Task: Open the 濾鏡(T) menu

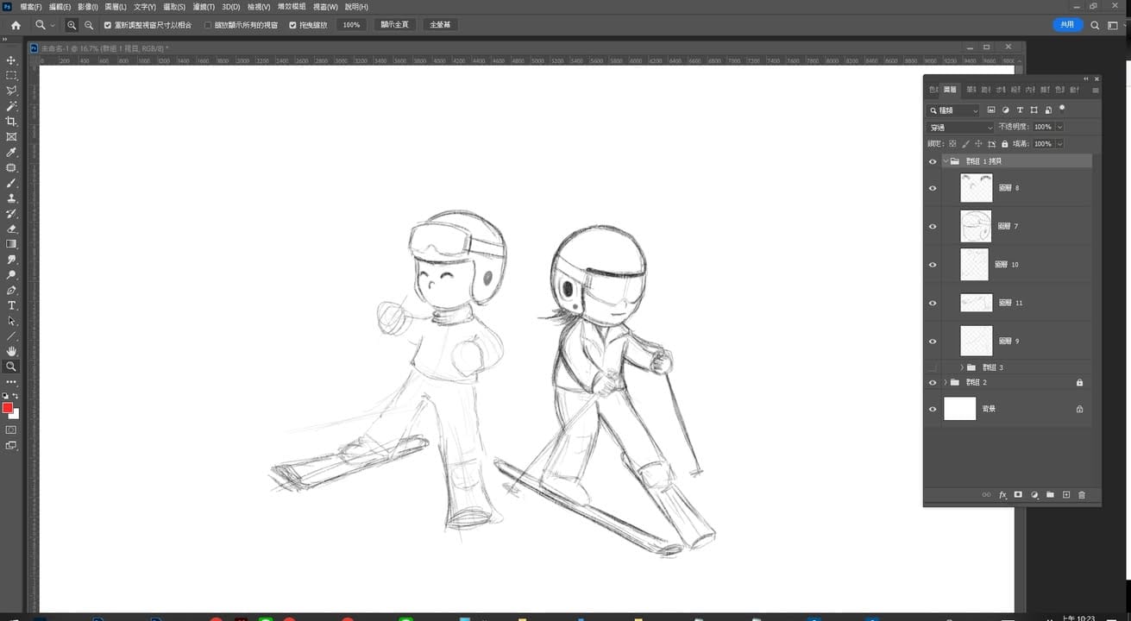Action: (204, 7)
